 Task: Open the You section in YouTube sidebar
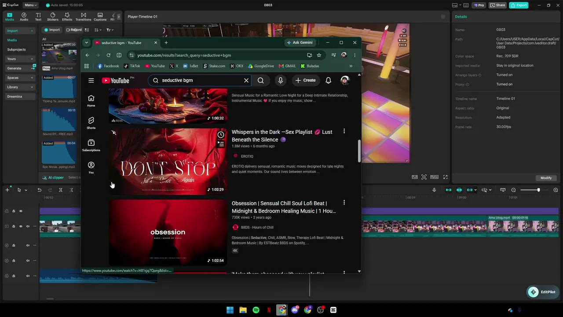(x=91, y=167)
